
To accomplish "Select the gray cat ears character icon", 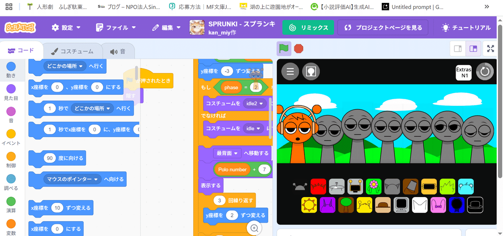I will [x=392, y=186].
